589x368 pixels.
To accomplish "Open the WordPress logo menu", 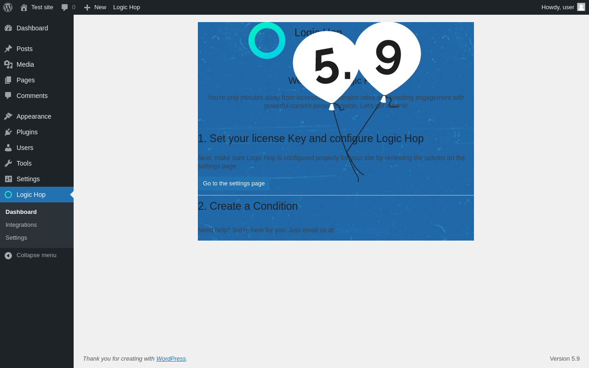I will point(8,7).
